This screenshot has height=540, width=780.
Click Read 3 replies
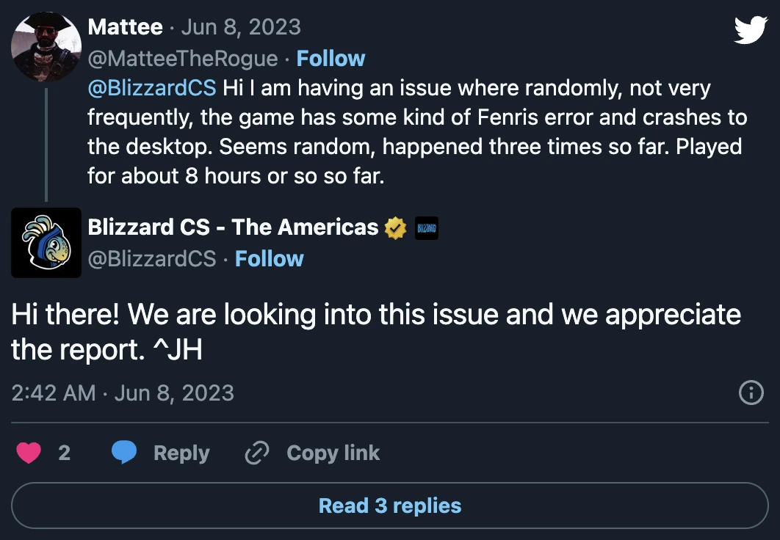click(x=390, y=505)
